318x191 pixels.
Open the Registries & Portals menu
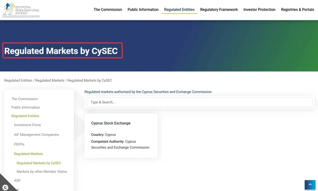pos(297,9)
